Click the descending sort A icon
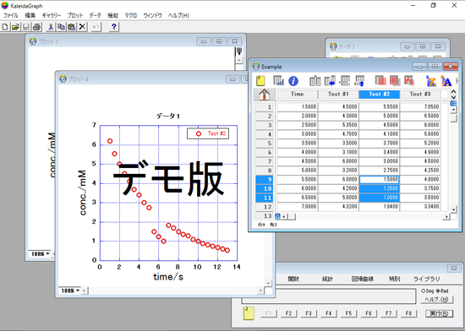This screenshot has width=465, height=331. click(x=446, y=81)
